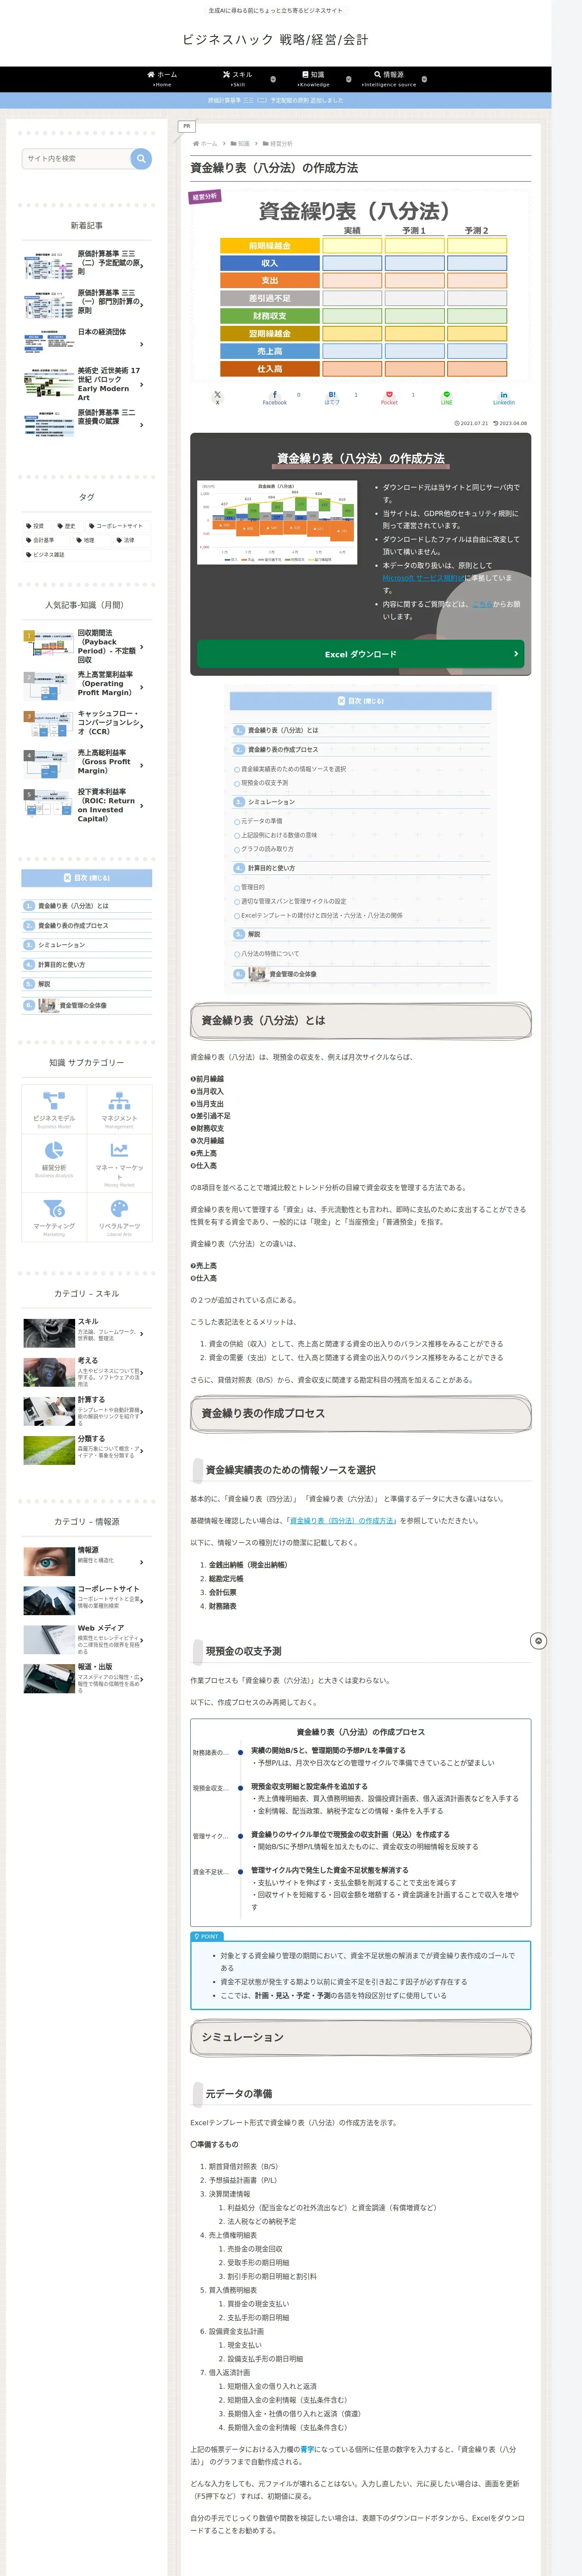Expand 情報源 menu dropdown arrow

point(424,79)
